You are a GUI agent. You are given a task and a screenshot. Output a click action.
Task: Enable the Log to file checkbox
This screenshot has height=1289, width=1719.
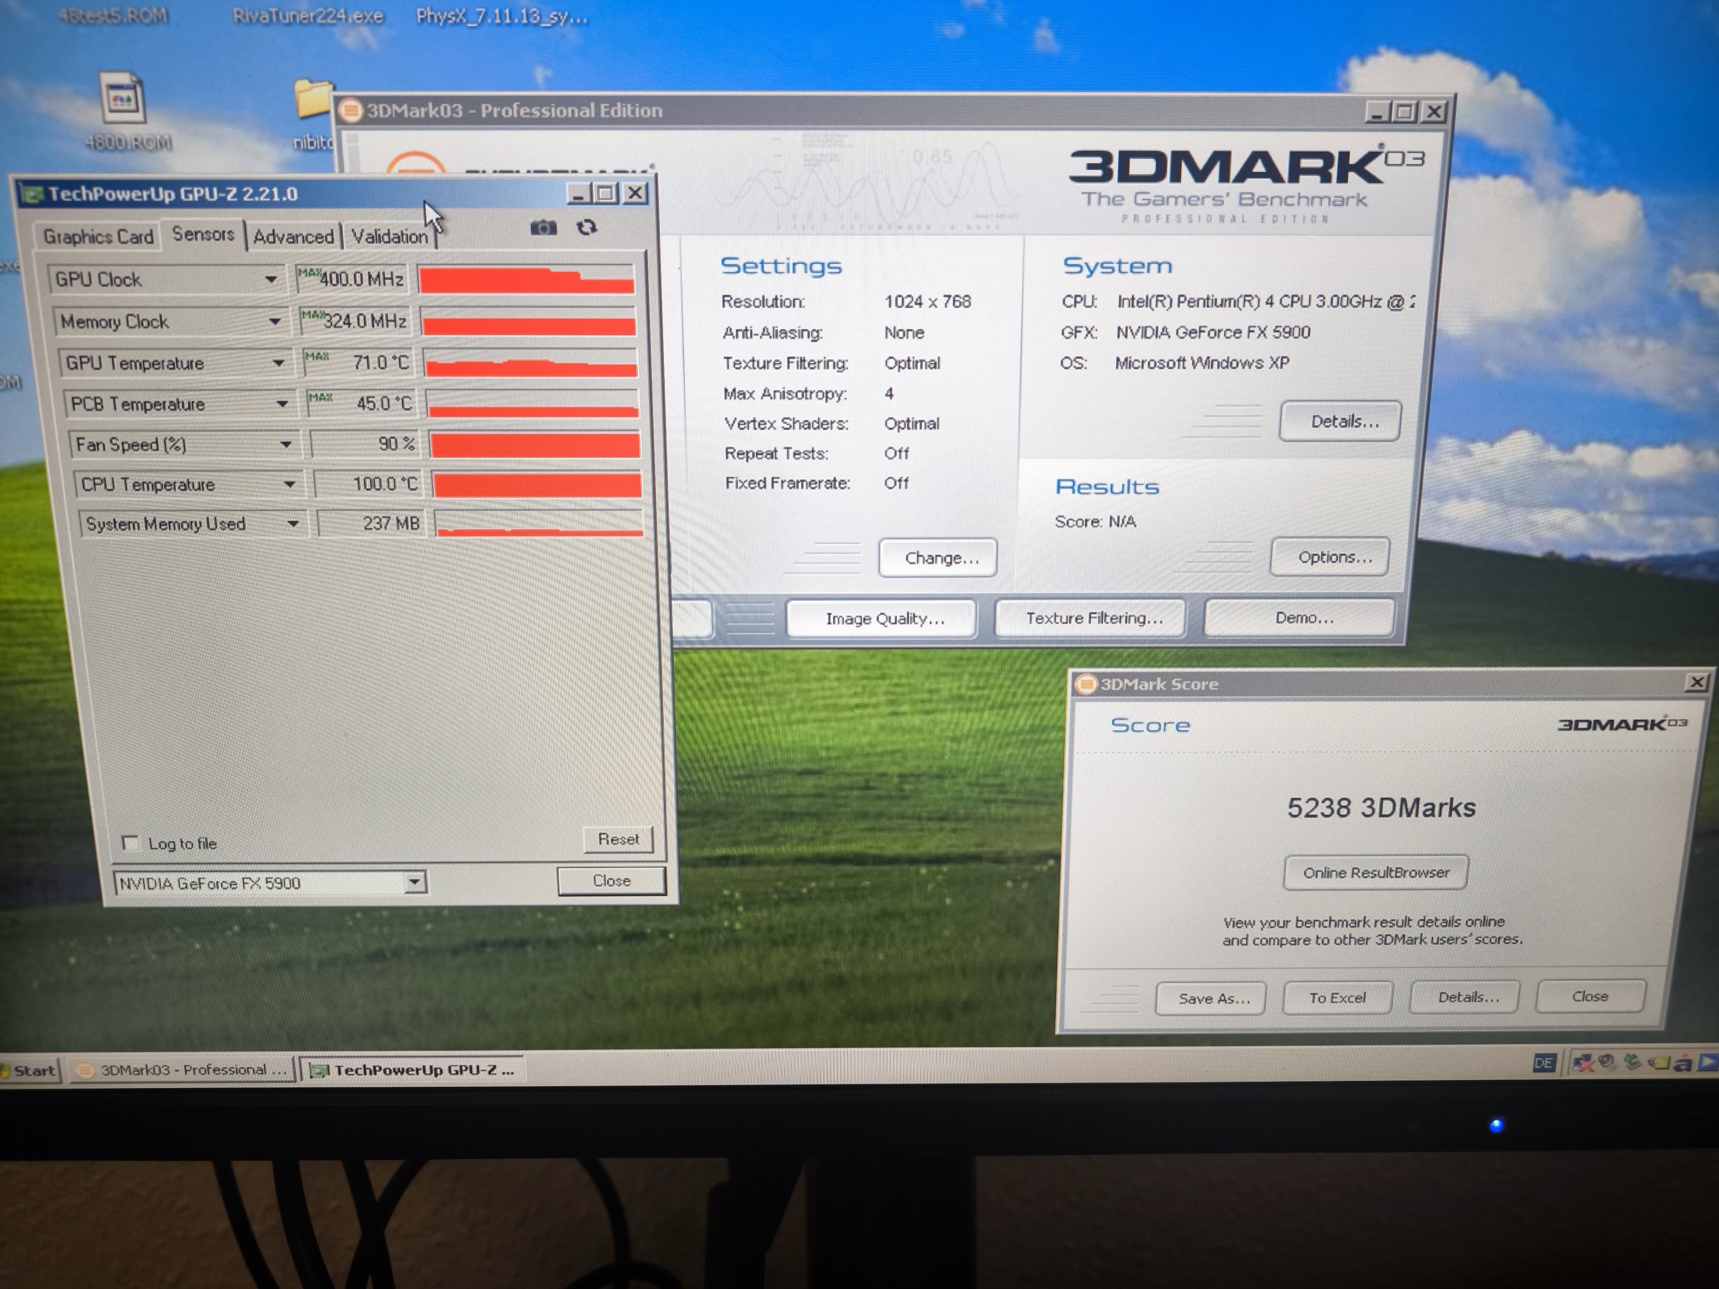pyautogui.click(x=130, y=843)
